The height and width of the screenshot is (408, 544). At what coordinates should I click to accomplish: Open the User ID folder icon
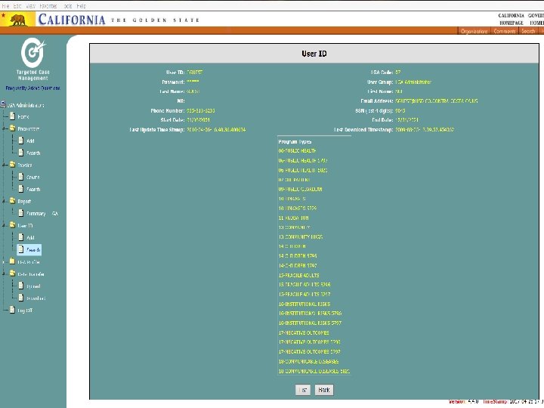13,225
